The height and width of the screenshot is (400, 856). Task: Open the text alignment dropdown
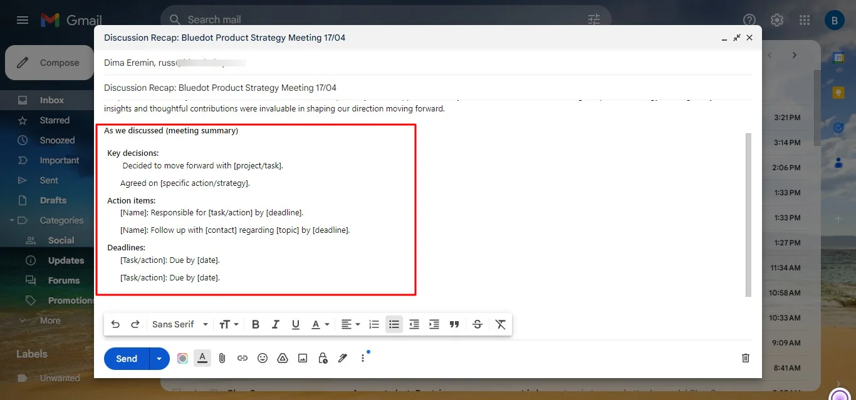(x=350, y=324)
